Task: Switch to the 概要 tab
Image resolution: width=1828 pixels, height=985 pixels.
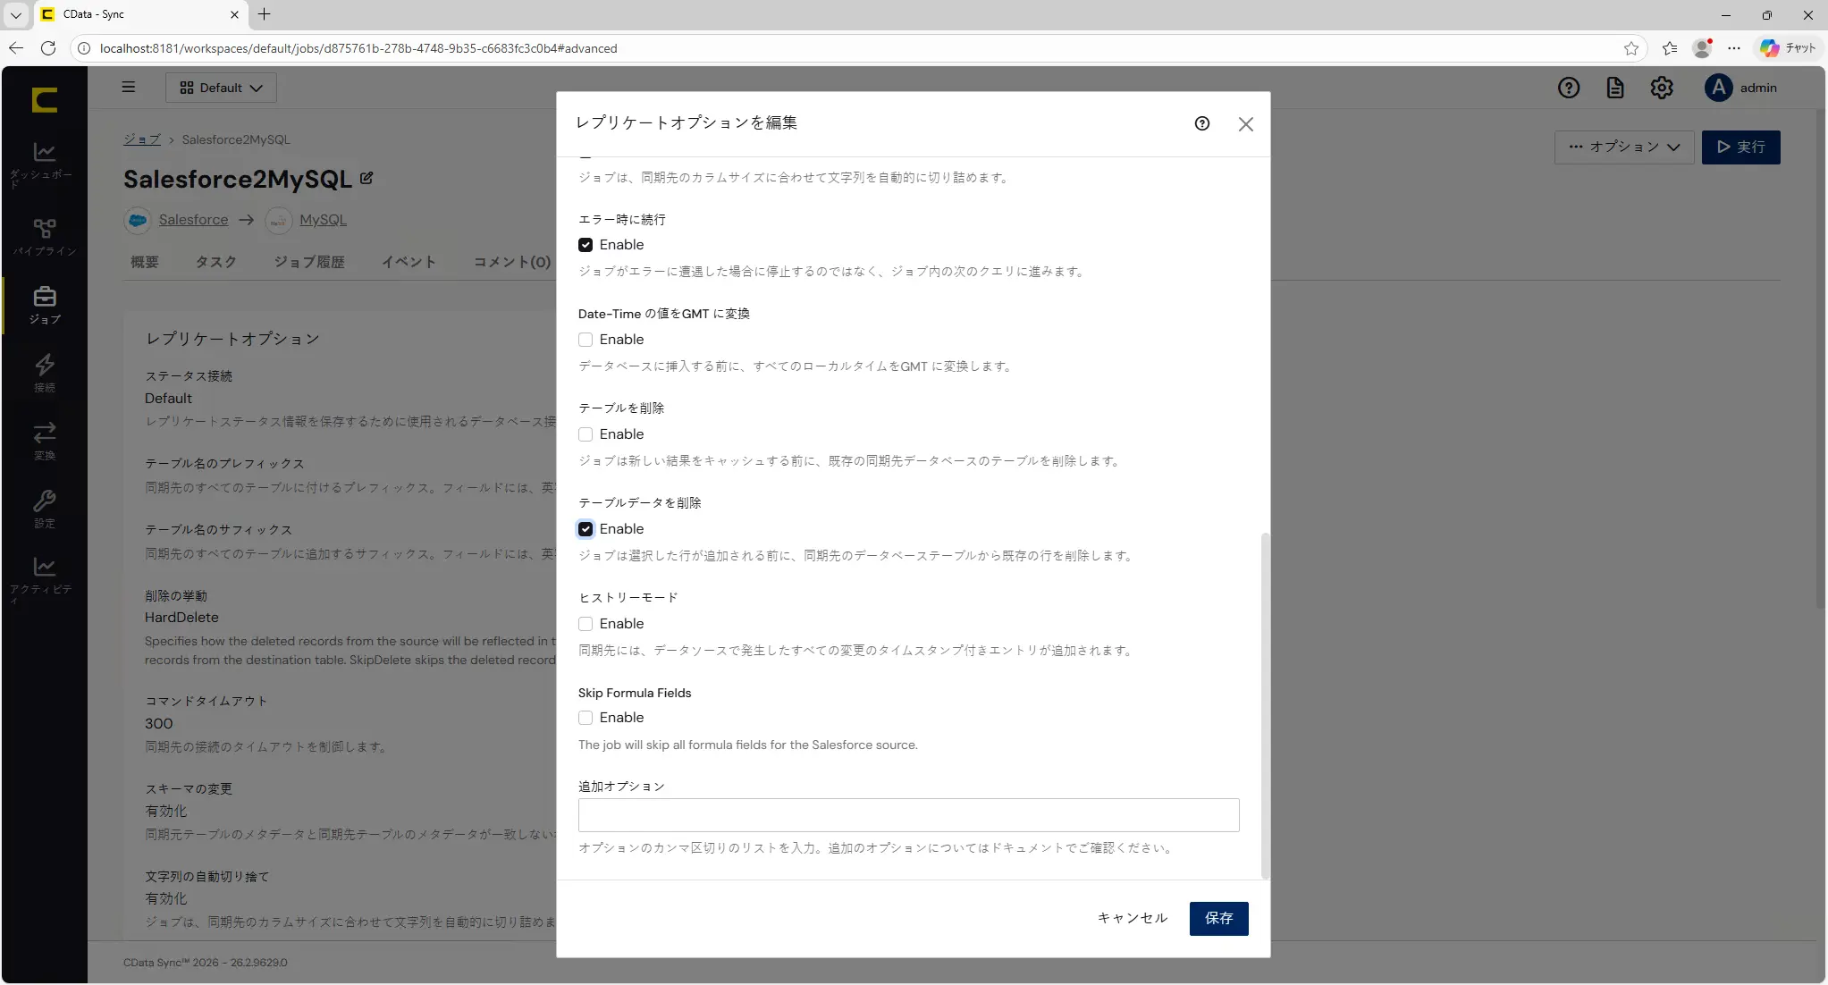Action: click(x=145, y=262)
